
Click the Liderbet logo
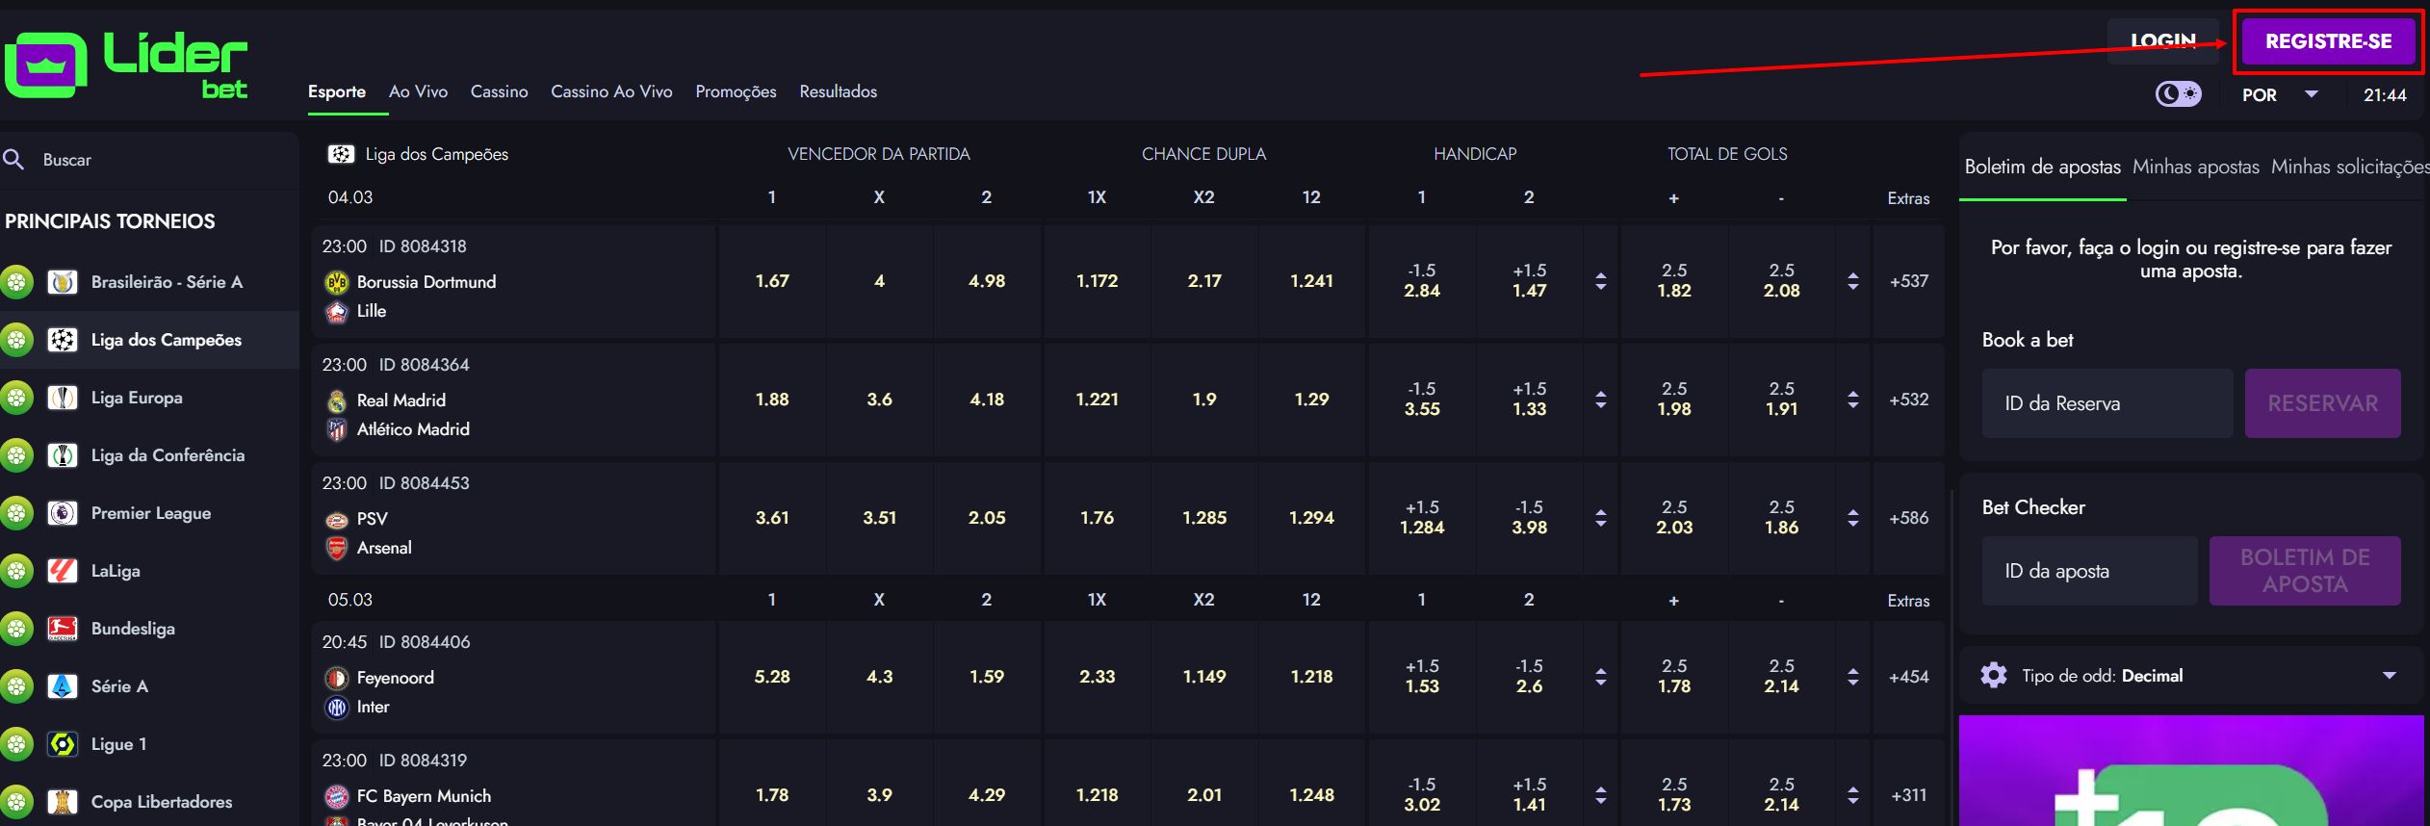pyautogui.click(x=126, y=65)
